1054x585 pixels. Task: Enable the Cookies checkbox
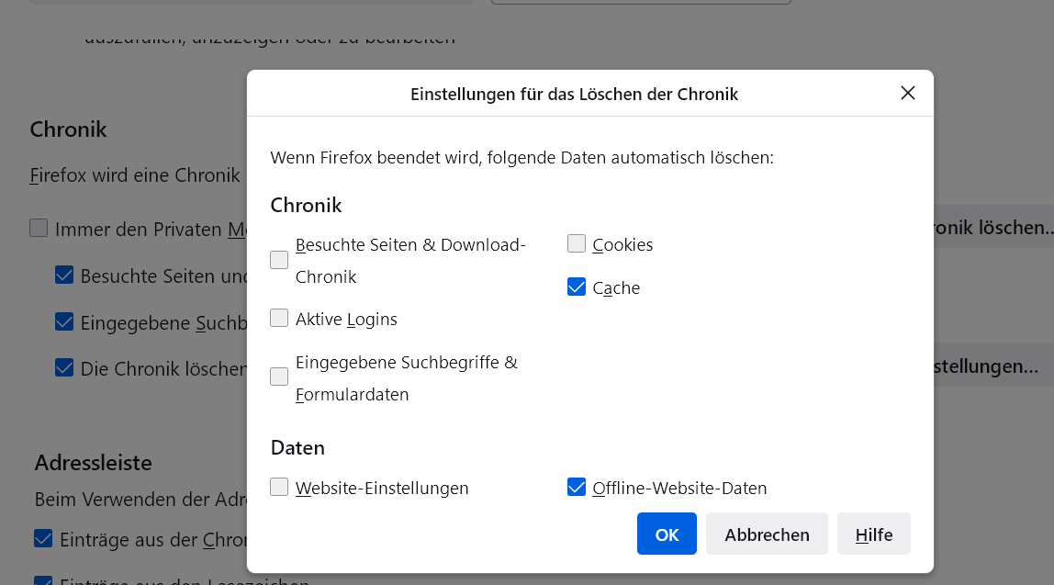coord(577,244)
